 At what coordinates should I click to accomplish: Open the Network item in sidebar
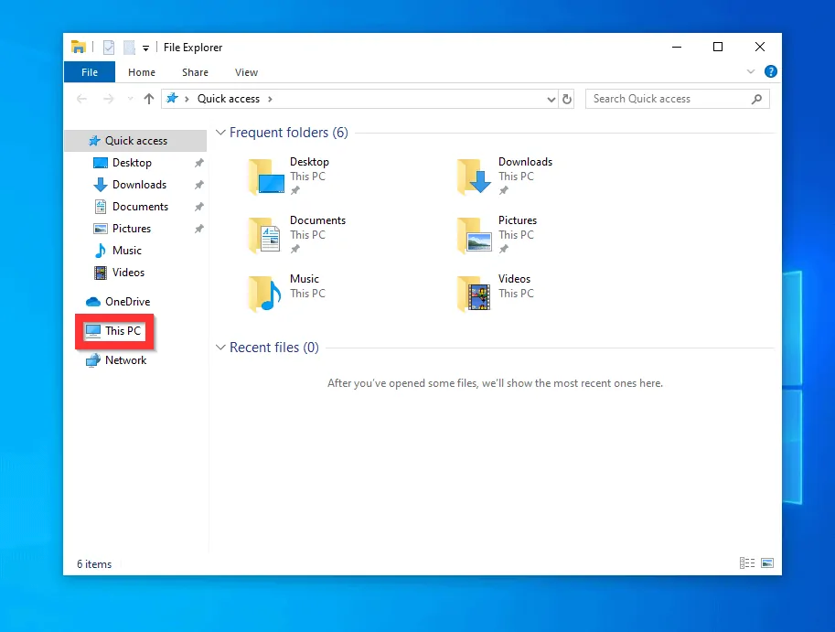124,359
